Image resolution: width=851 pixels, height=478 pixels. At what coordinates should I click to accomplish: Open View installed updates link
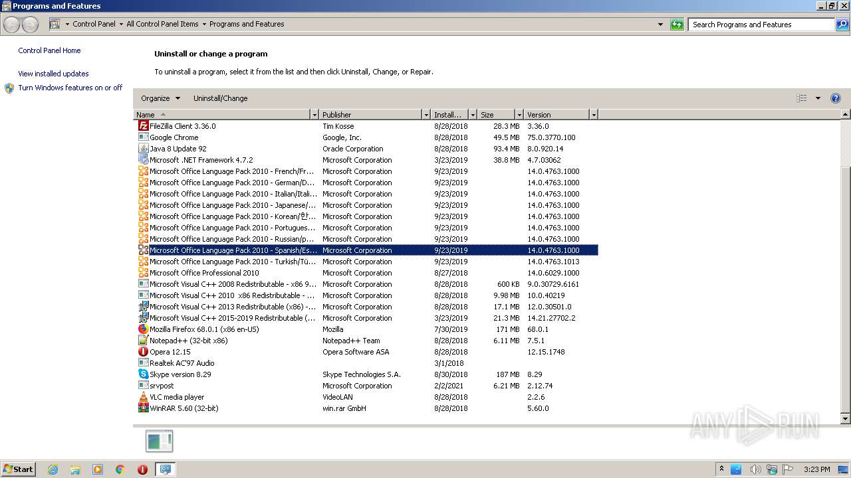click(x=53, y=74)
